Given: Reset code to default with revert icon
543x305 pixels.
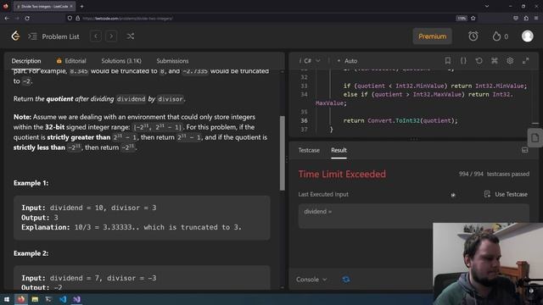Looking at the screenshot, I should click(479, 61).
